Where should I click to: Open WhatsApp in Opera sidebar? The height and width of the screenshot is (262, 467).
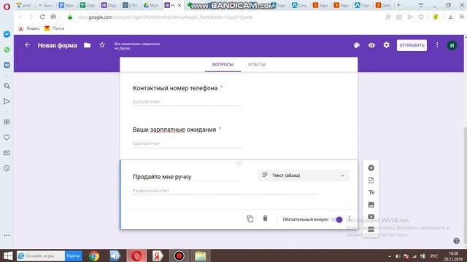[7, 49]
